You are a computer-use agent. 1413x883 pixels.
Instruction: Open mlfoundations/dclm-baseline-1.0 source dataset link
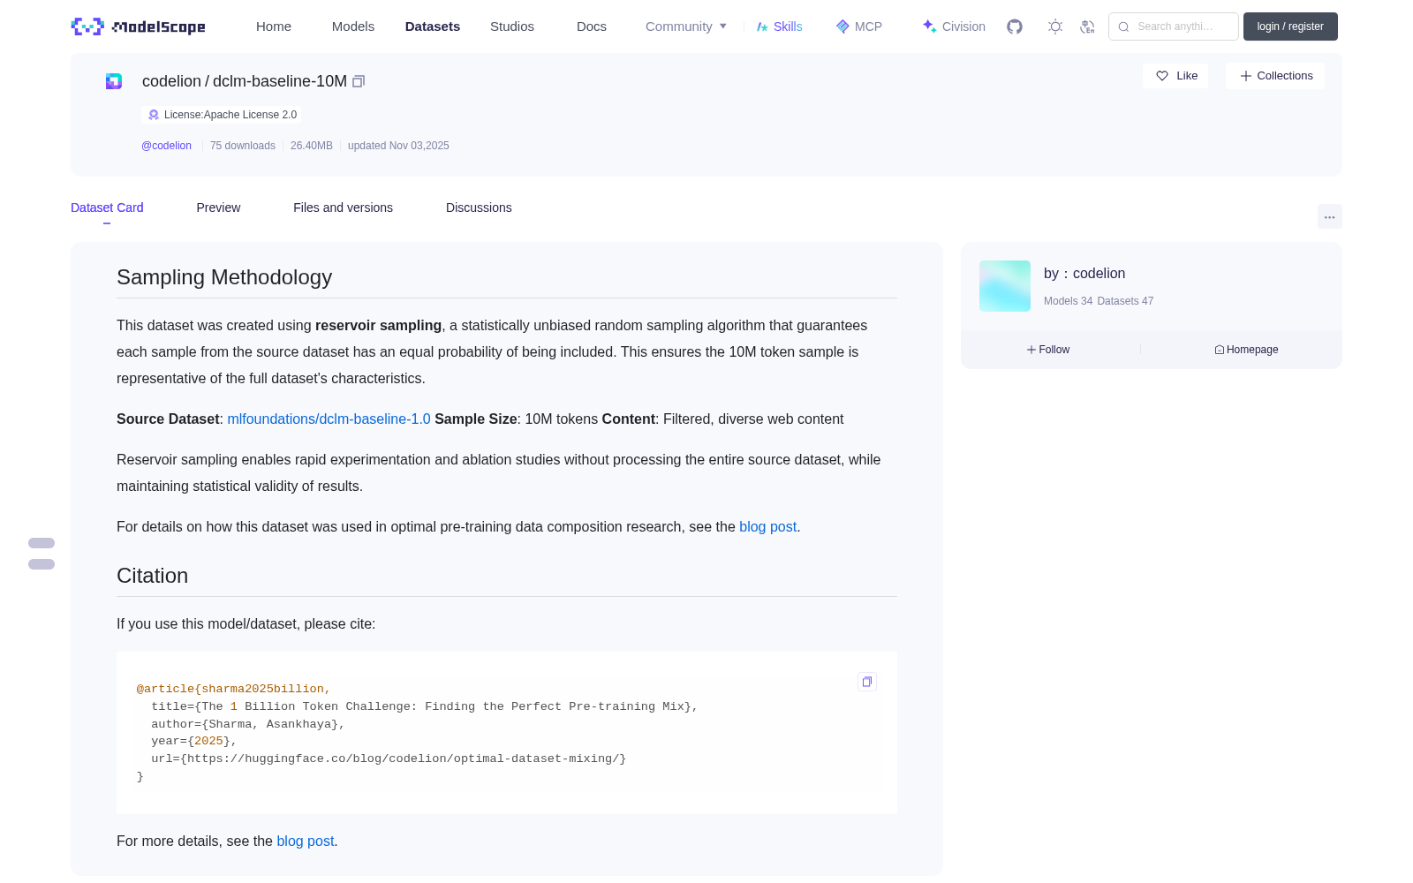click(x=329, y=419)
